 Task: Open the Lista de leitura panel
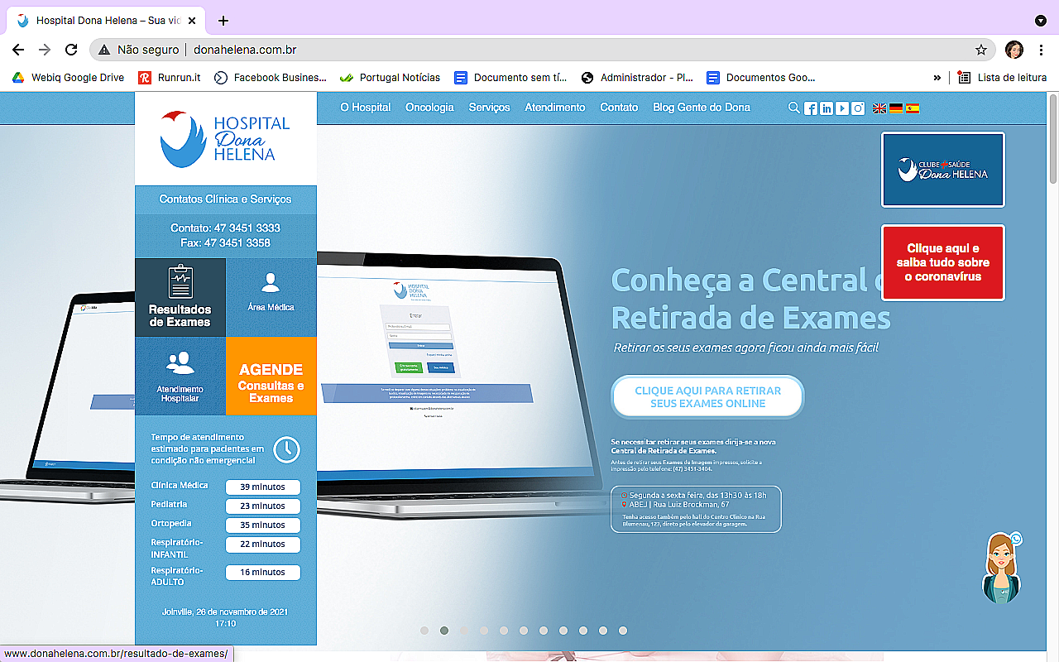click(x=1002, y=77)
